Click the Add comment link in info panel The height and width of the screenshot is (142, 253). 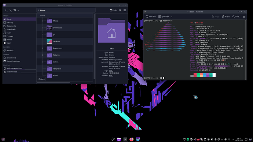tap(111, 75)
